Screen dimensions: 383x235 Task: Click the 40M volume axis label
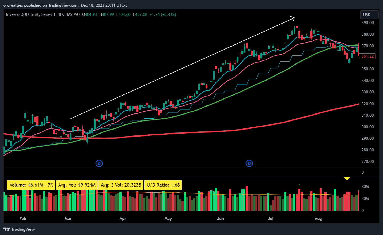pos(365,199)
